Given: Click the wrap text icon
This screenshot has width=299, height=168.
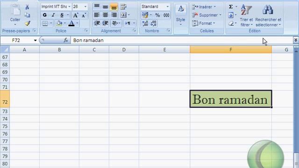Looking at the screenshot, I should [x=123, y=7].
